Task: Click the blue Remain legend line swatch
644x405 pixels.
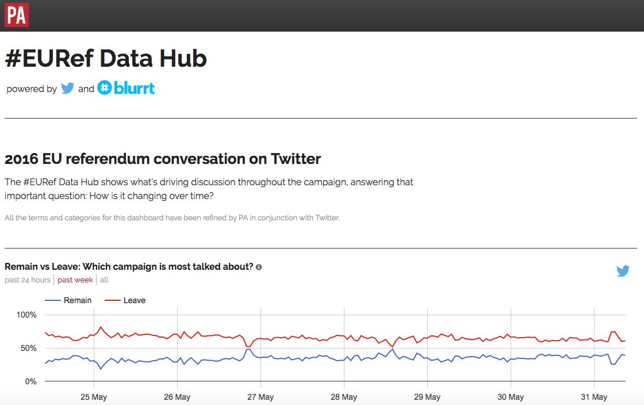Action: [52, 300]
